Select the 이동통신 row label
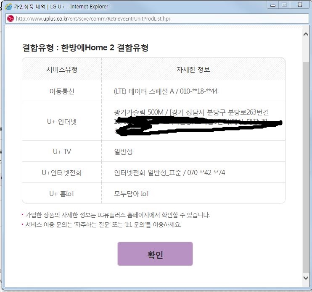This screenshot has height=292, width=312. tap(62, 91)
